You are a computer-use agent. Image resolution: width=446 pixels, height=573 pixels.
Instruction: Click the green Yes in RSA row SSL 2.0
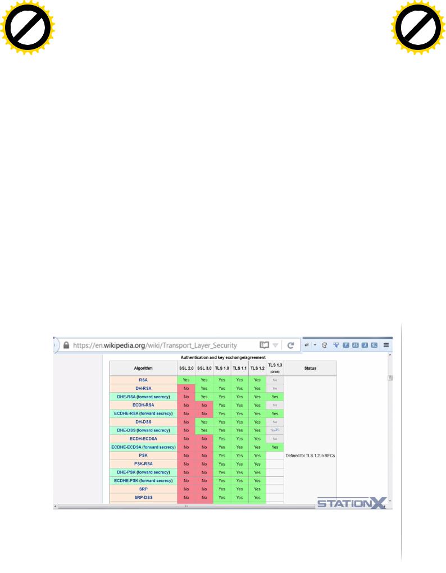186,380
